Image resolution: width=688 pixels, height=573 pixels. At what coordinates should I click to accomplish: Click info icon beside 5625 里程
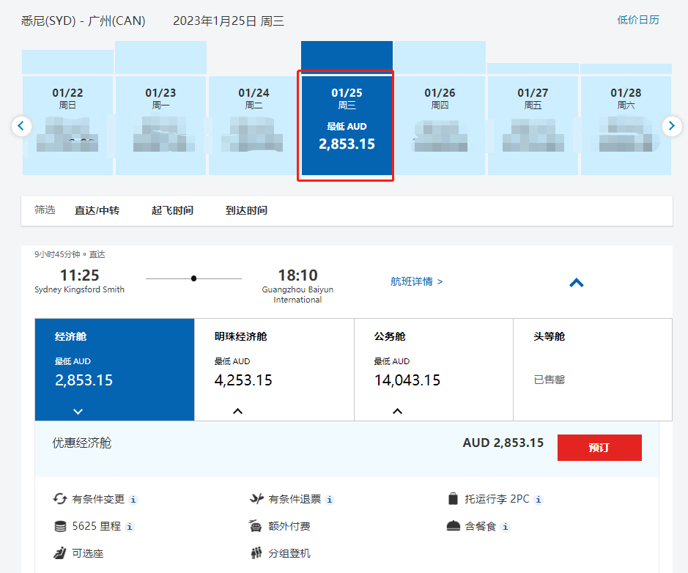(x=130, y=527)
